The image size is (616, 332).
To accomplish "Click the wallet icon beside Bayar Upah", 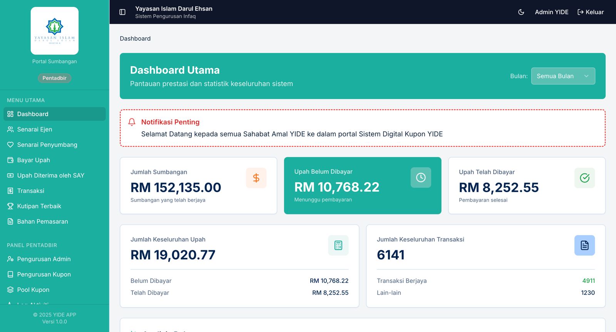I will 10,160.
